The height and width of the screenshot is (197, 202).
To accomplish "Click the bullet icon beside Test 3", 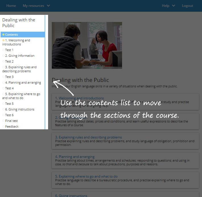I will [3, 77].
